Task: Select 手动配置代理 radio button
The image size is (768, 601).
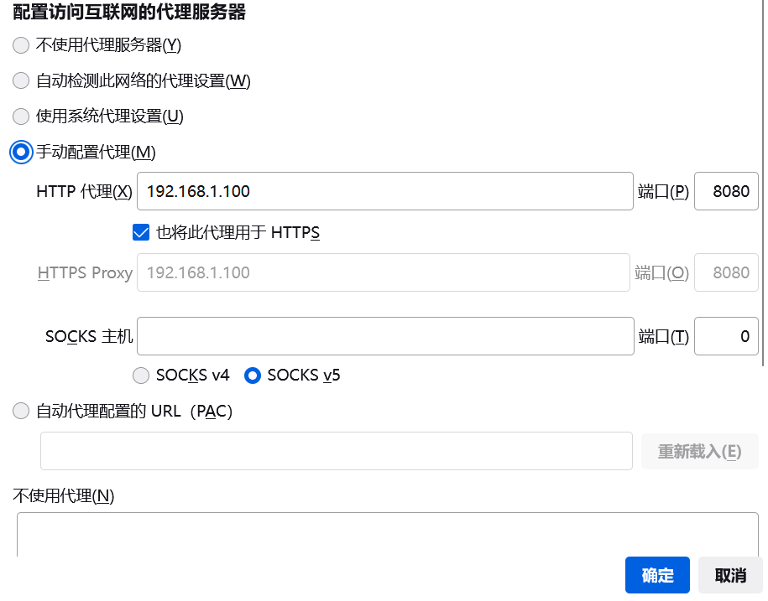Action: click(21, 152)
